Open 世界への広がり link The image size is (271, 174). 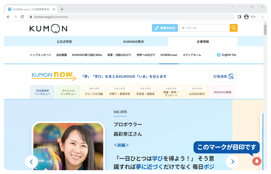pyautogui.click(x=146, y=55)
